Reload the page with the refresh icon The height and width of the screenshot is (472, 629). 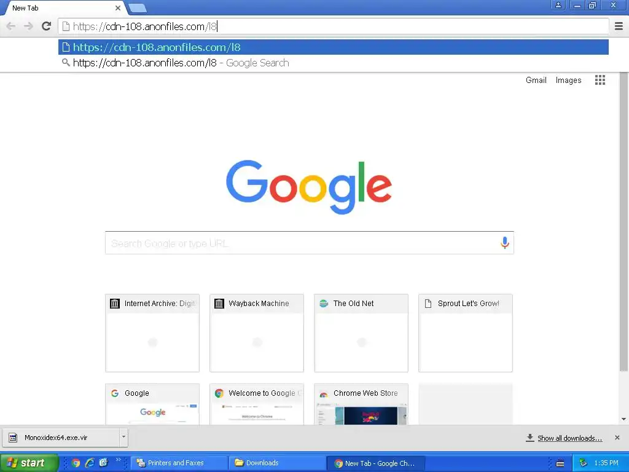(47, 26)
